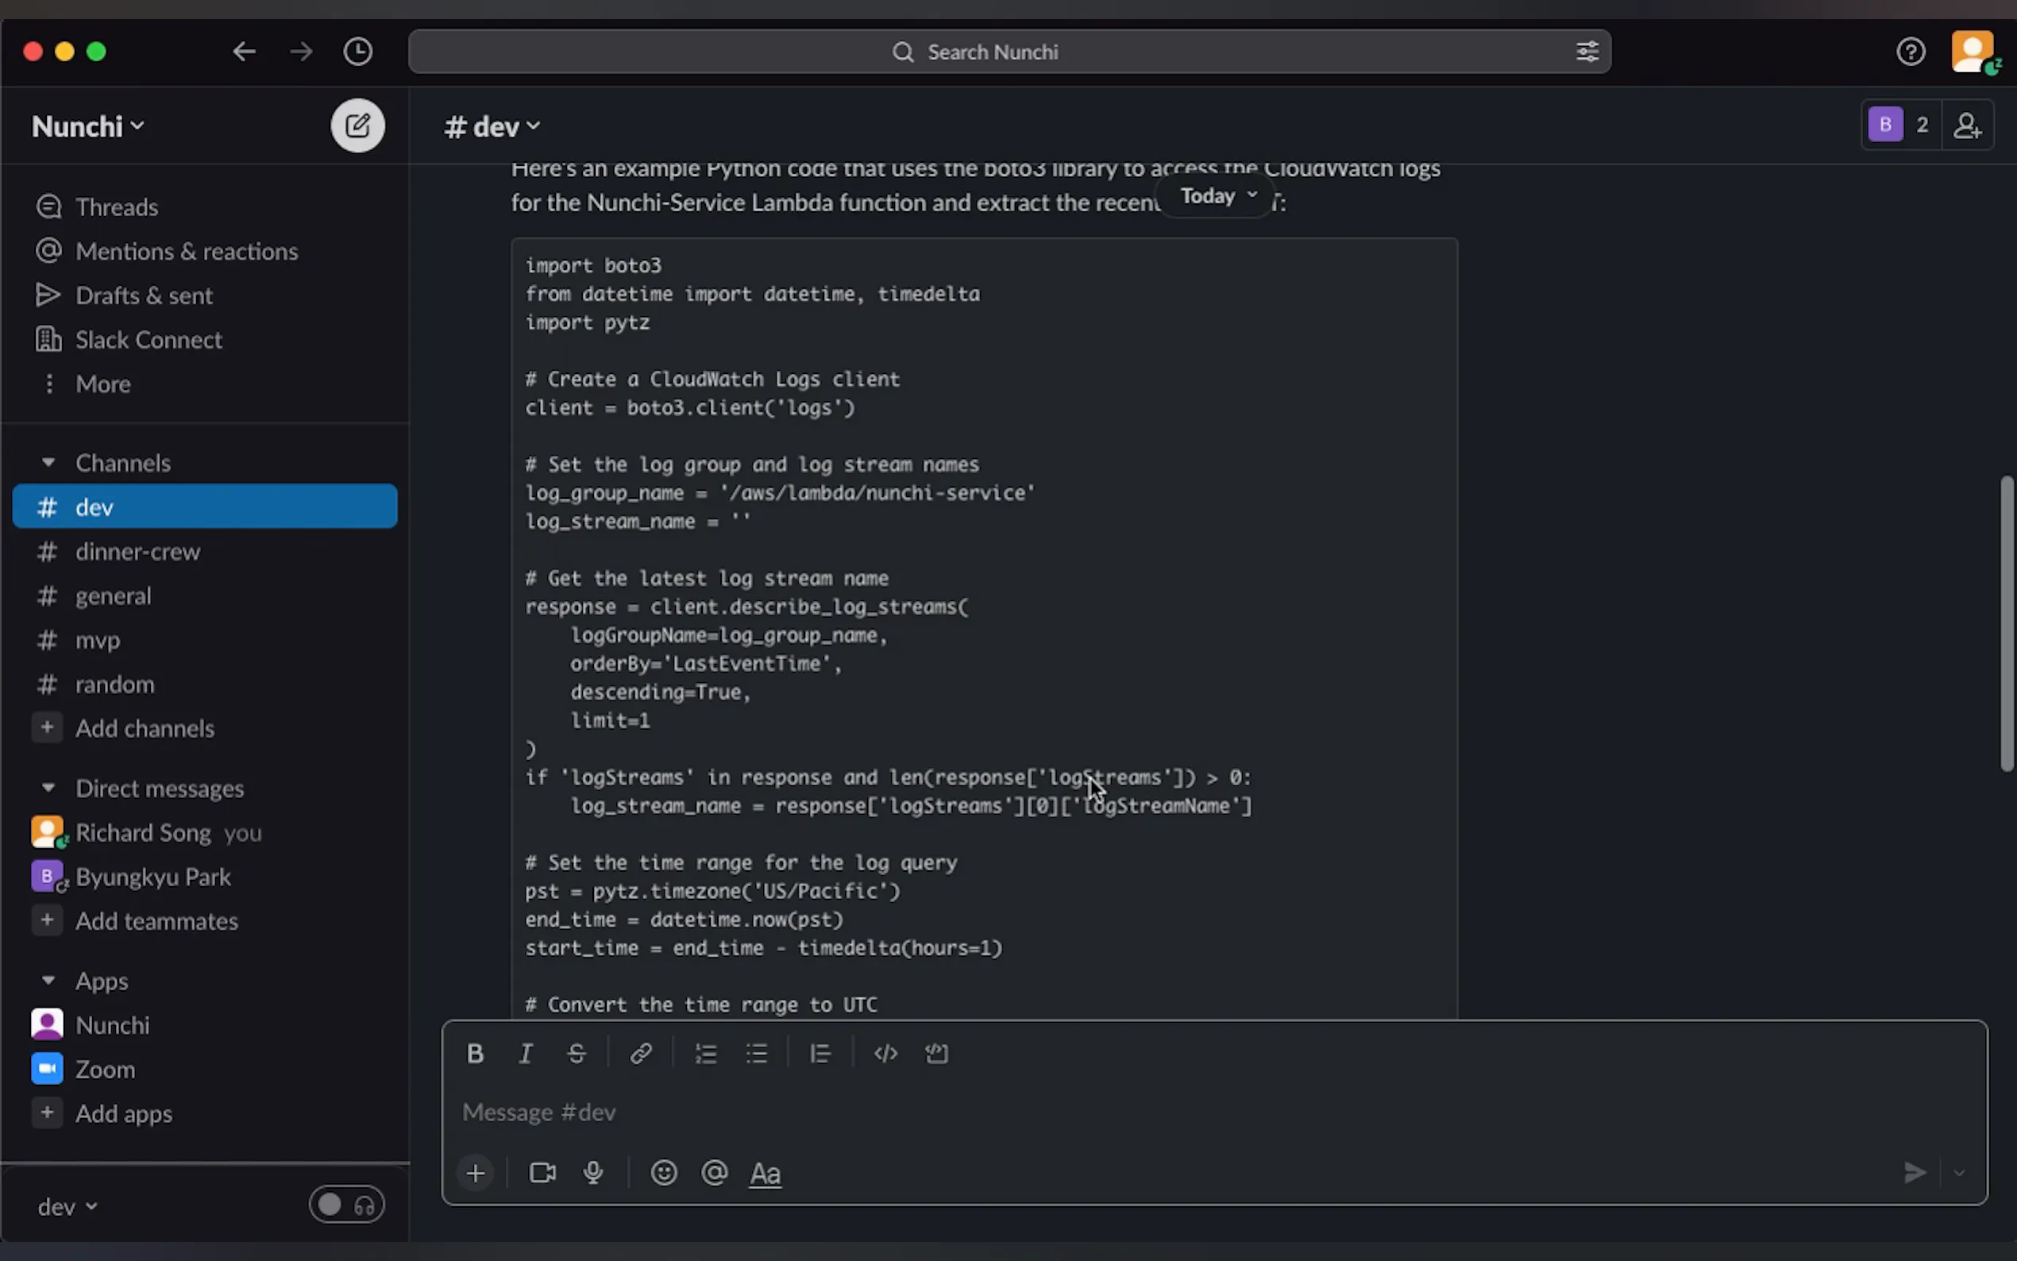Open the history clock icon
The image size is (2017, 1261).
[357, 52]
